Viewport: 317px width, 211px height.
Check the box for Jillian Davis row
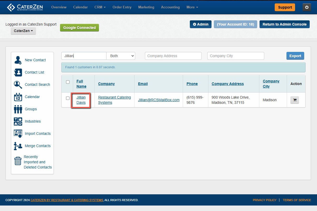[x=68, y=98]
